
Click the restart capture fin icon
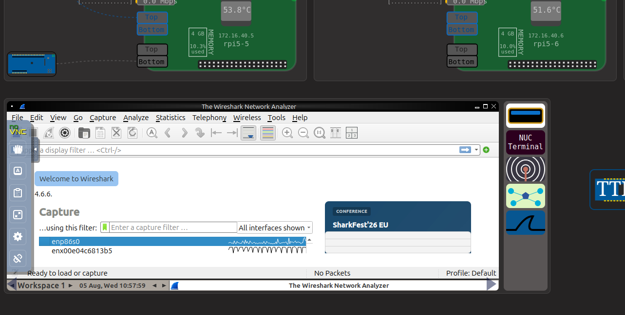[x=49, y=133]
